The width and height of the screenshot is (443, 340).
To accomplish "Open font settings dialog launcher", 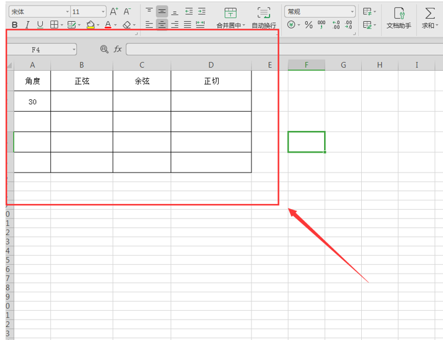I will pos(136,34).
